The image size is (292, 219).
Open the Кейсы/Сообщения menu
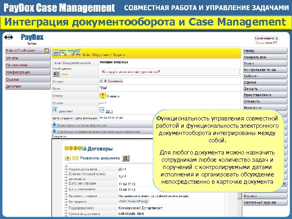28,50
